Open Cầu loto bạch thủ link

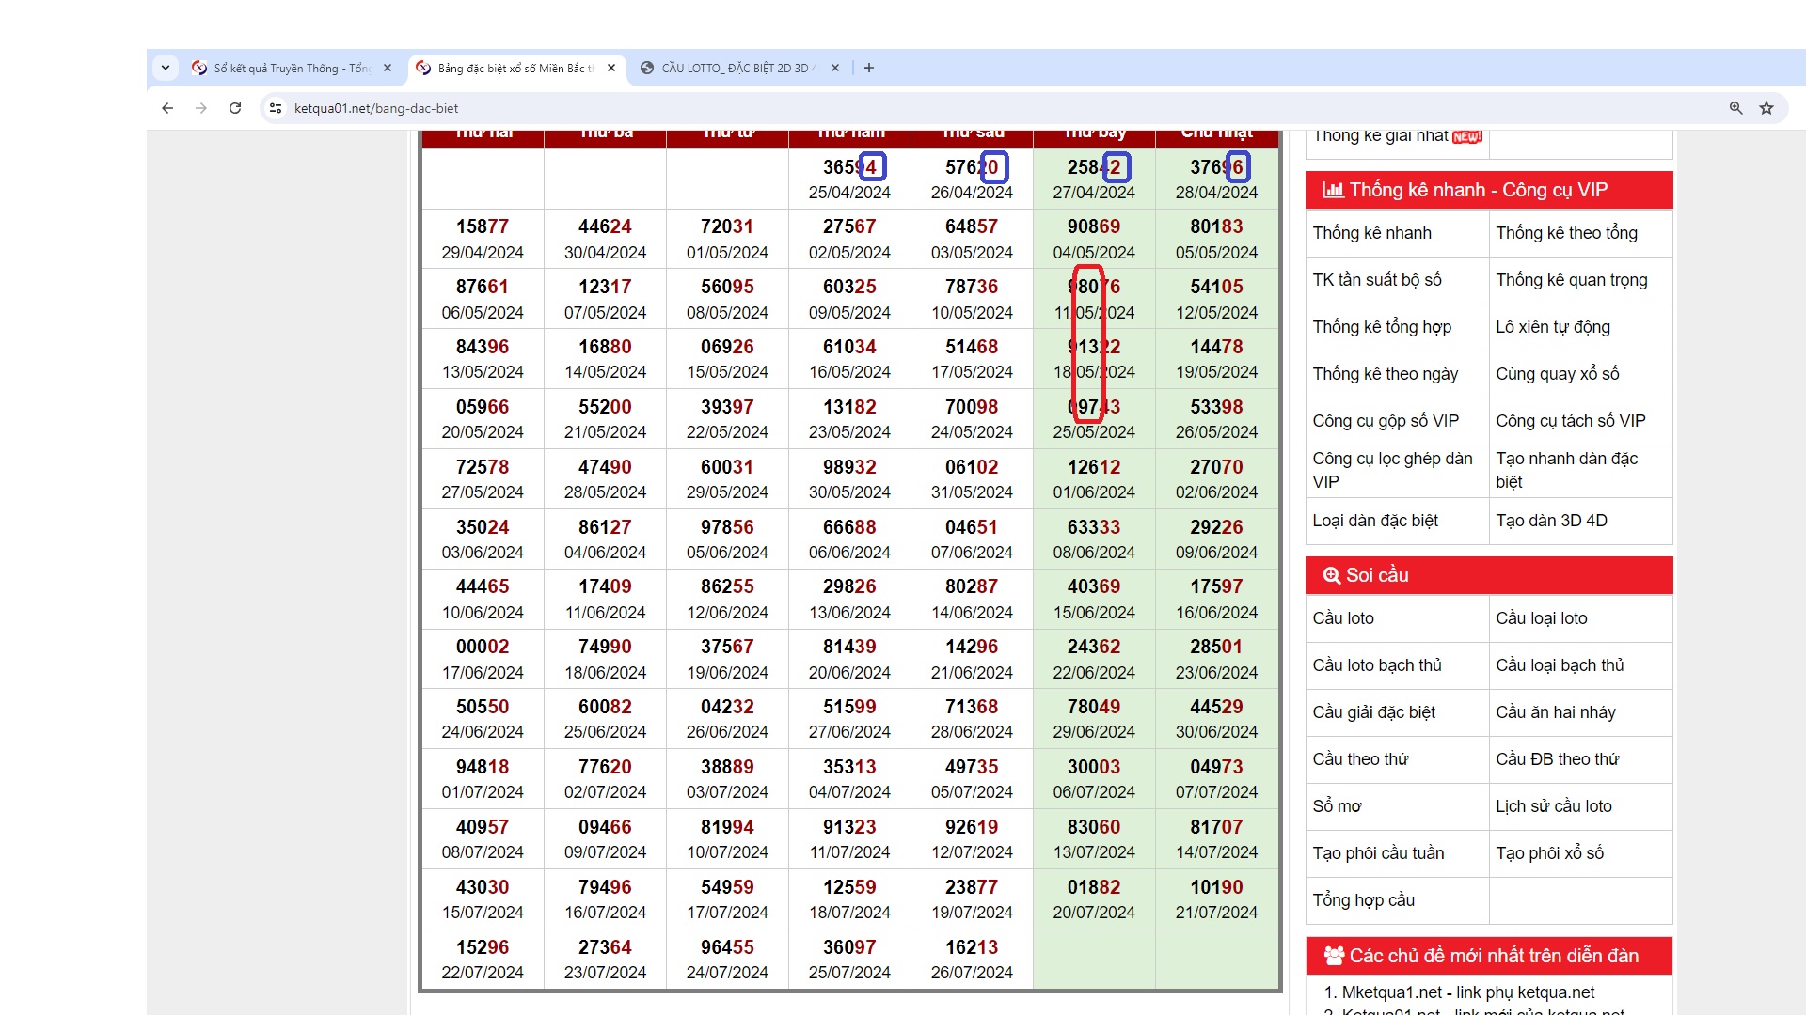[x=1376, y=665]
